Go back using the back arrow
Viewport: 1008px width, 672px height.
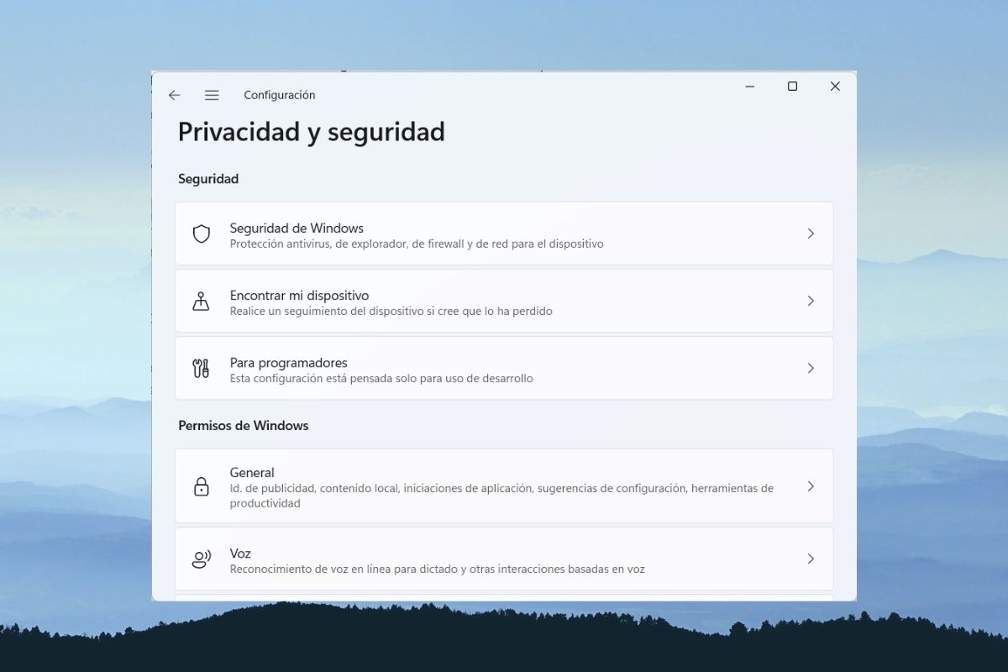click(174, 96)
